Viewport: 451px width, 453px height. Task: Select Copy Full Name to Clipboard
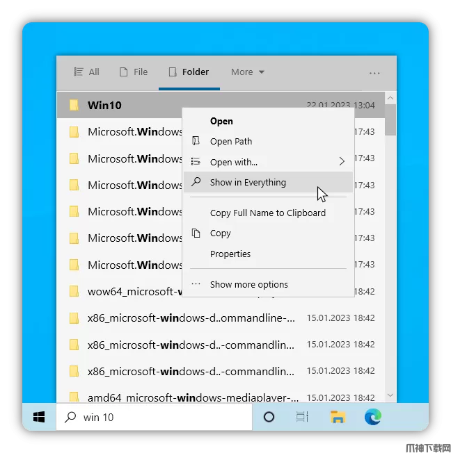coord(267,213)
